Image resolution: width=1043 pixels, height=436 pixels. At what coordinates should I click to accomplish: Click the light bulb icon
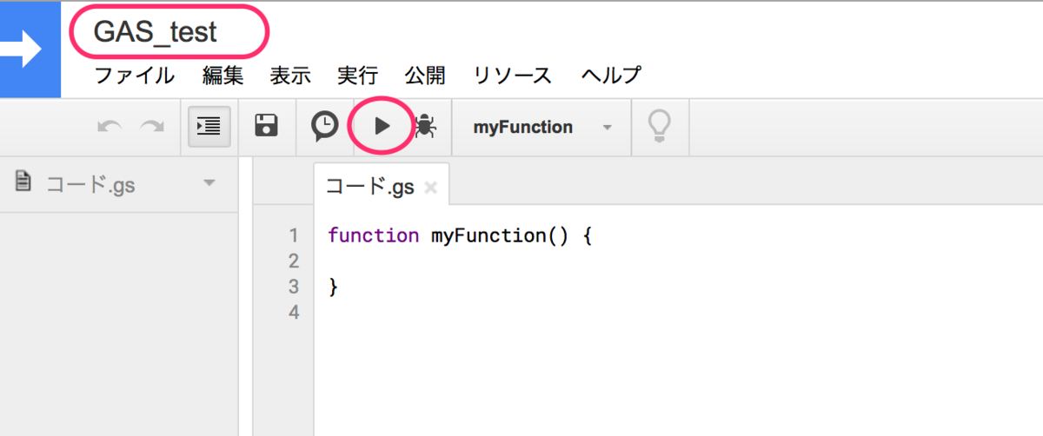(660, 127)
